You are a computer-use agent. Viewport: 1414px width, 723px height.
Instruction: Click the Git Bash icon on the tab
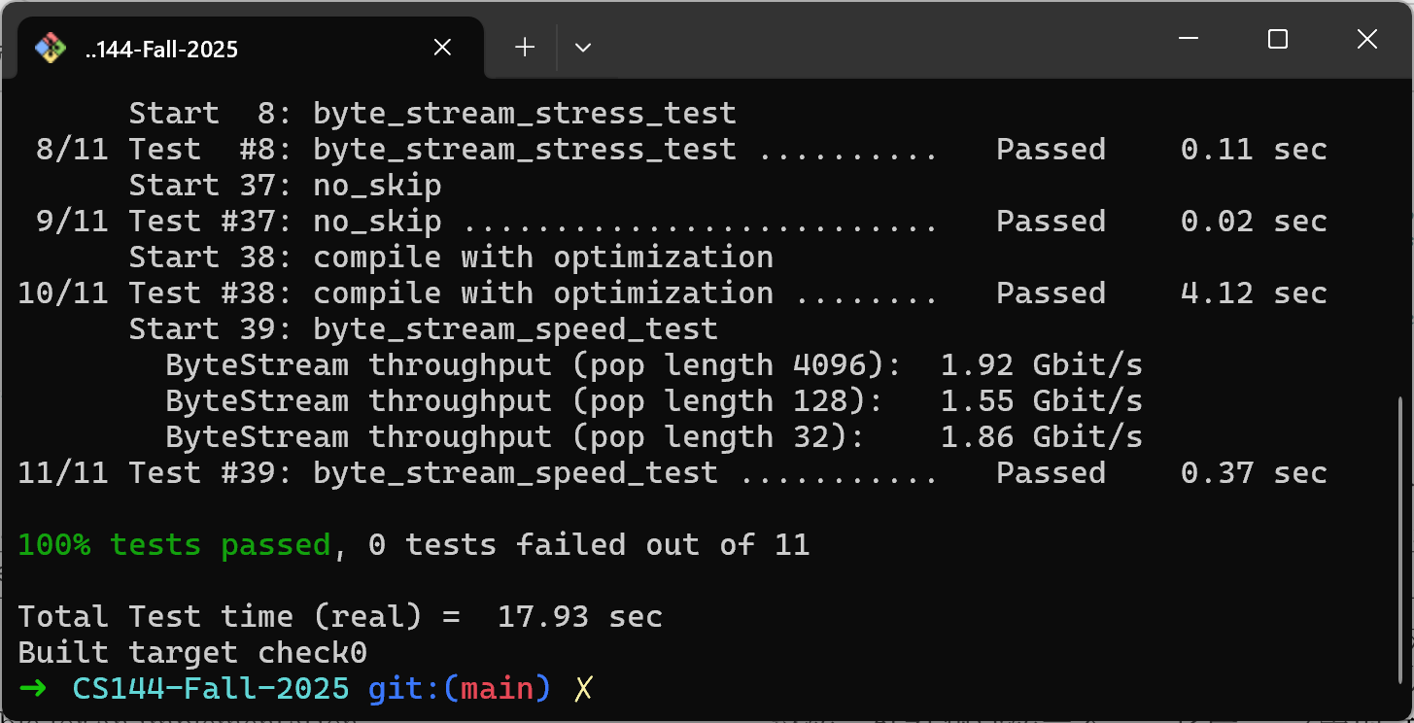coord(51,48)
